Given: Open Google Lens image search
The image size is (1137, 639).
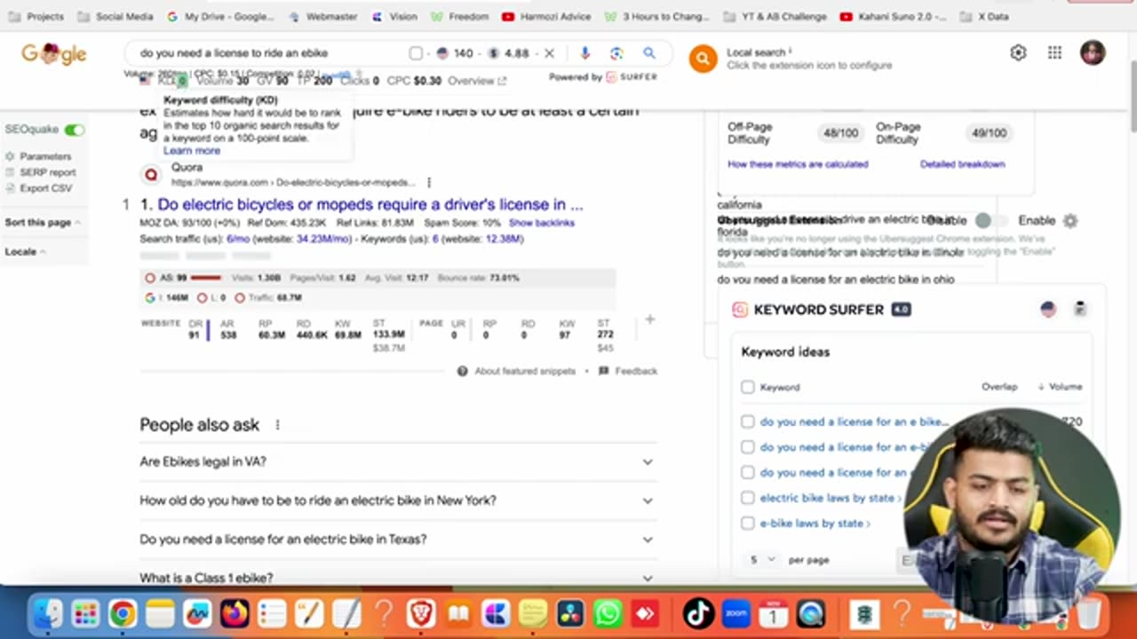Looking at the screenshot, I should point(616,53).
